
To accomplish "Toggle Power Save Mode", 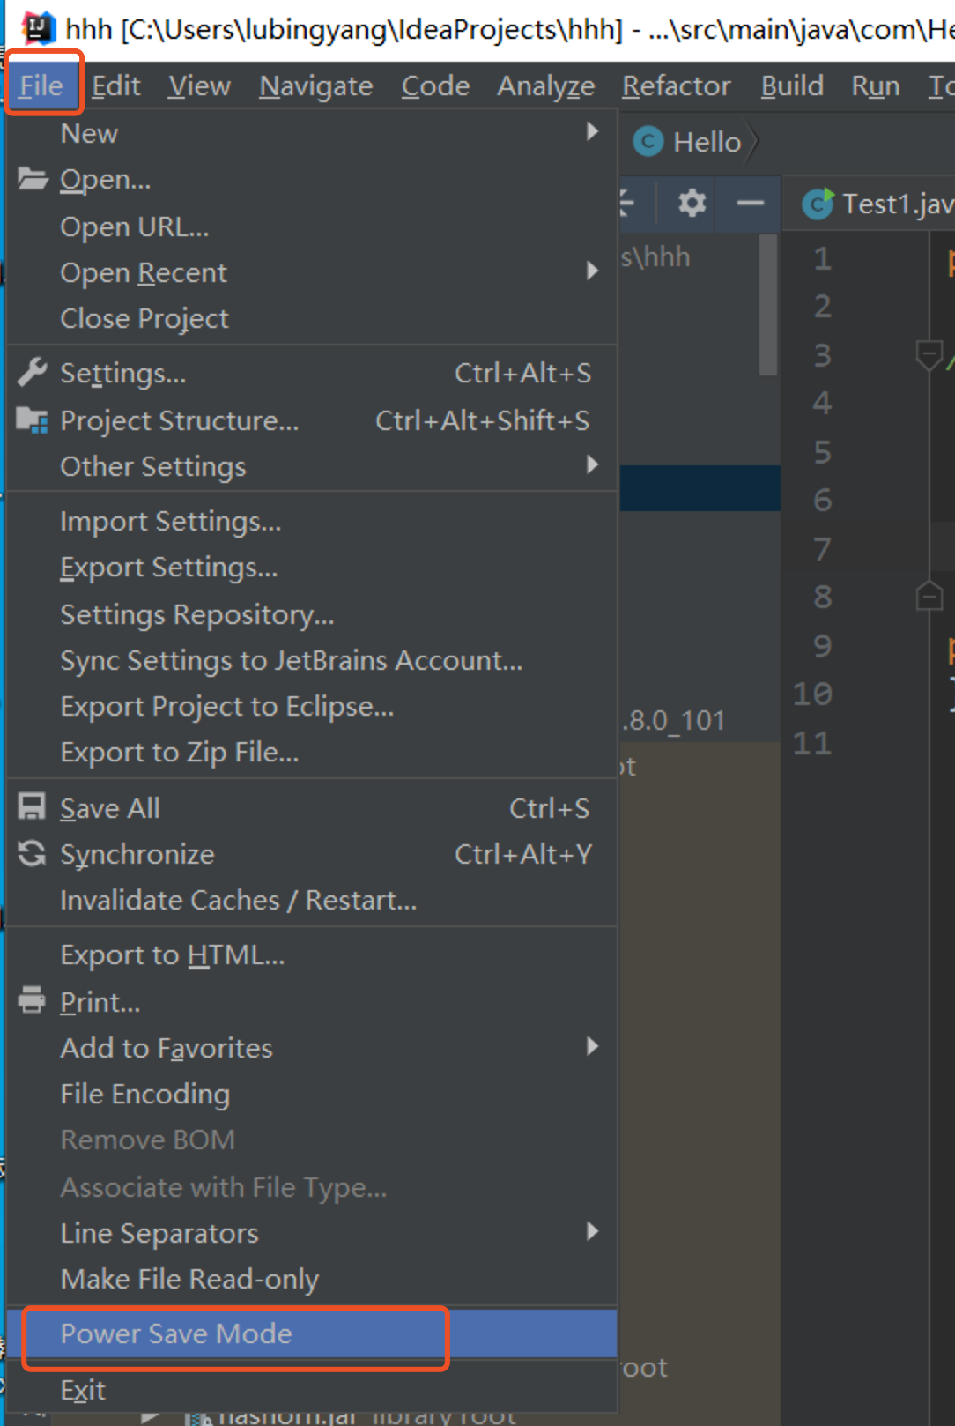I will click(x=176, y=1333).
